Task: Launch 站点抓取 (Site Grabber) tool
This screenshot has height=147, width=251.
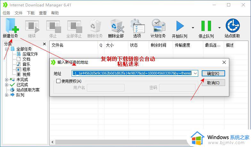Action: [232, 26]
